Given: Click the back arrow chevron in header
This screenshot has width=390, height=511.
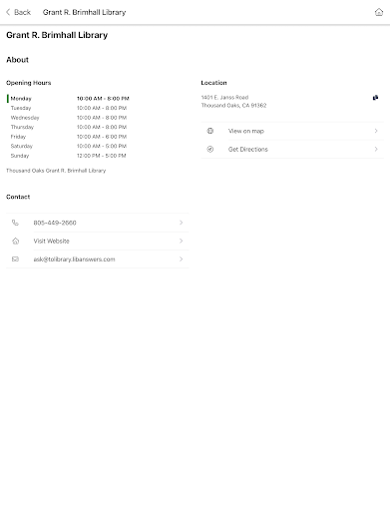Looking at the screenshot, I should (8, 12).
